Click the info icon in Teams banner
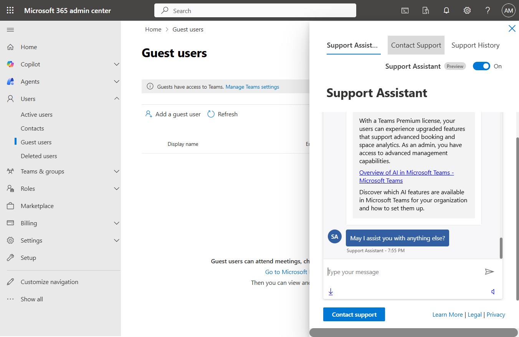Viewport: 519px width, 337px height. coord(150,87)
